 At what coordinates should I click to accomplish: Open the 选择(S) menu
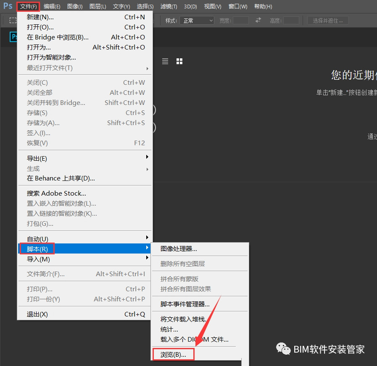point(145,6)
